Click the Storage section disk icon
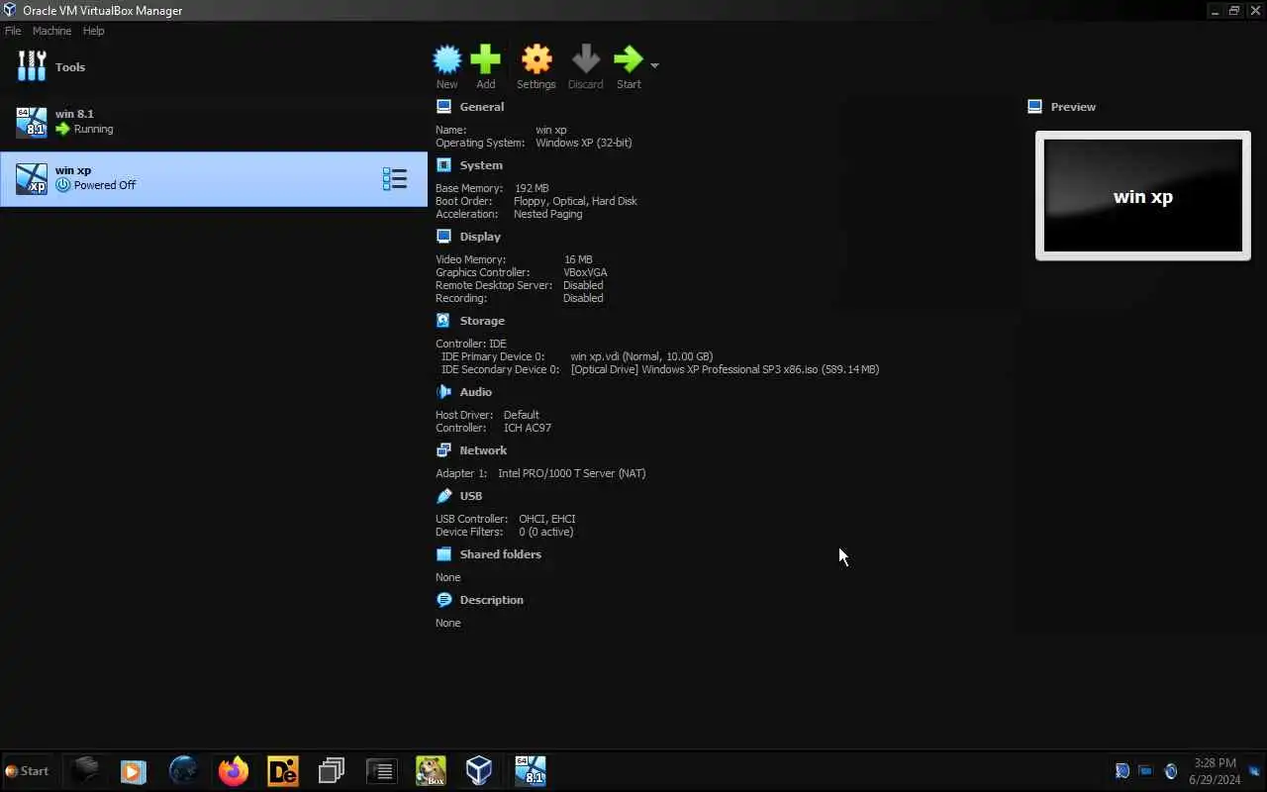 [x=443, y=321]
